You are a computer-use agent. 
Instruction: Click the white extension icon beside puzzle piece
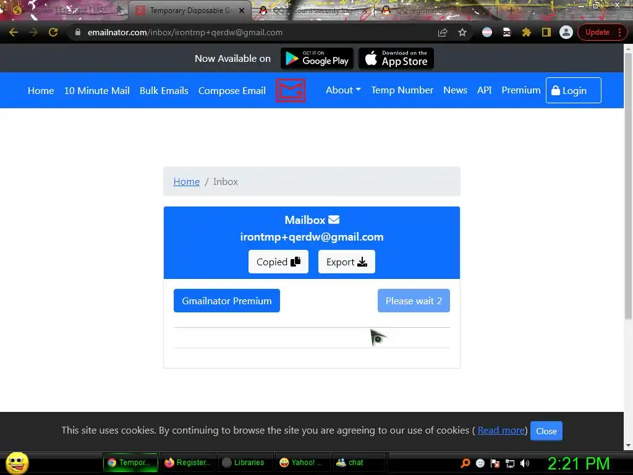click(507, 32)
